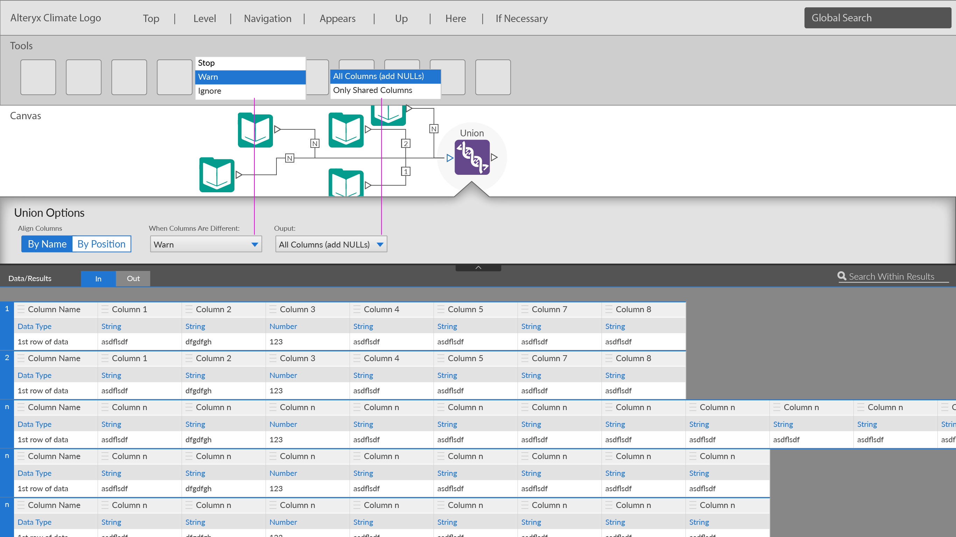The width and height of the screenshot is (956, 537).
Task: Click the magnifier icon in Search Within Results
Action: coord(841,276)
